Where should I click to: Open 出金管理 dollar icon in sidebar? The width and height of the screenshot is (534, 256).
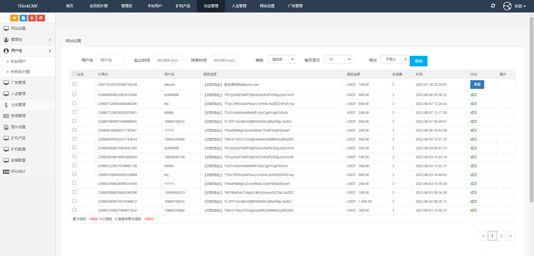pyautogui.click(x=6, y=105)
